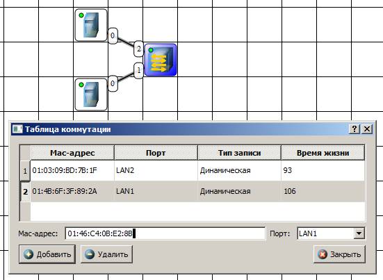Sort by Порт column header

156,153
